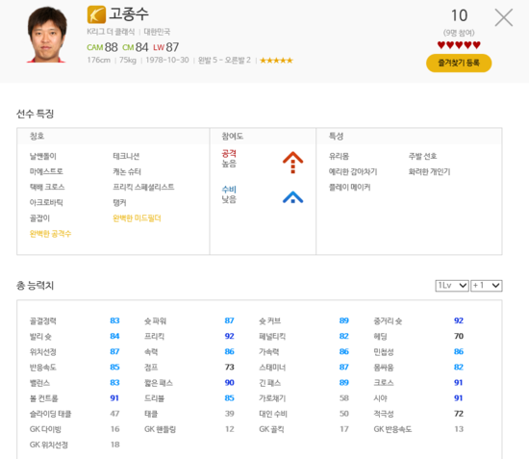The image size is (529, 459).
Task: Click the player portrait photo
Action: coord(46,35)
